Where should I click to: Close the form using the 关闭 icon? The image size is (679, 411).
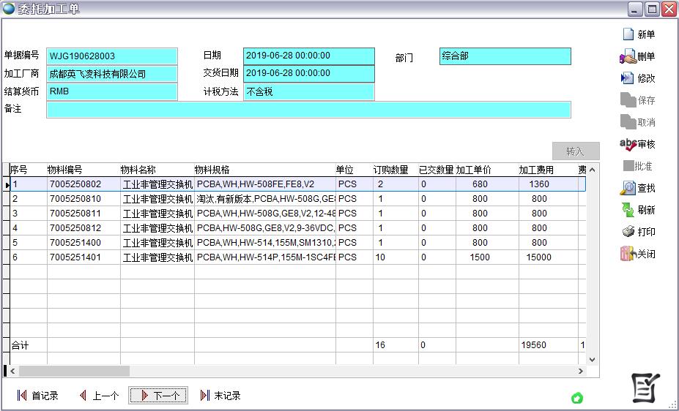tap(628, 254)
